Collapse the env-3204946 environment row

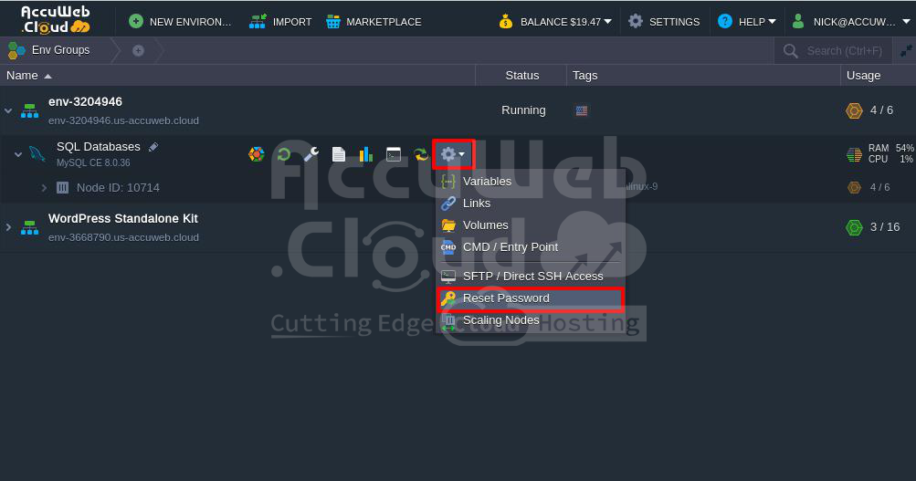pyautogui.click(x=8, y=110)
